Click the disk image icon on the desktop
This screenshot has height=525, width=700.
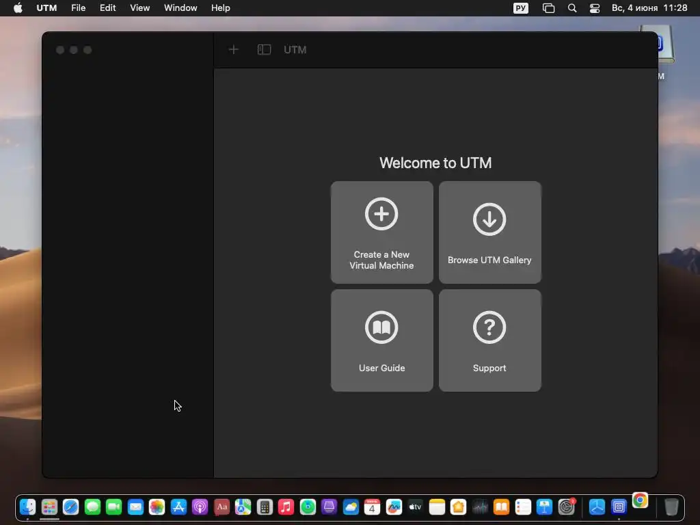[x=664, y=44]
